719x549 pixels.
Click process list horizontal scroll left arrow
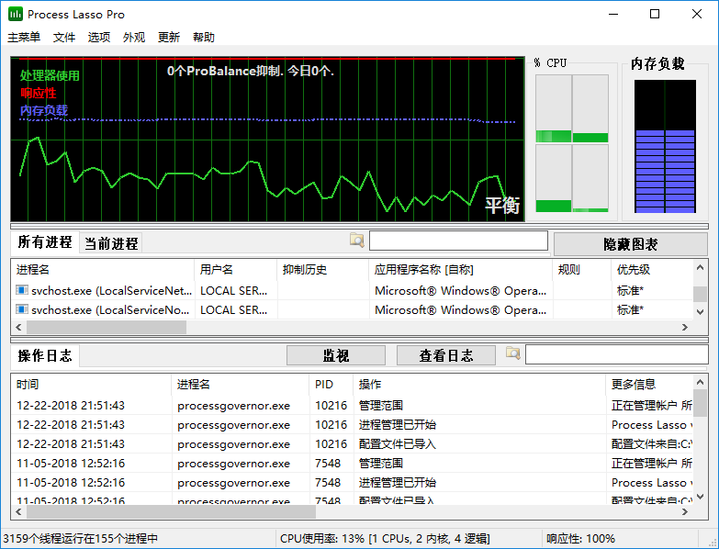coord(18,327)
